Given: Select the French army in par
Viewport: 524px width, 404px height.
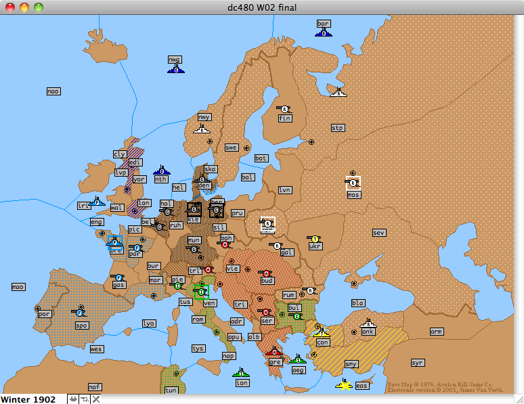Looking at the screenshot, I should 137,248.
